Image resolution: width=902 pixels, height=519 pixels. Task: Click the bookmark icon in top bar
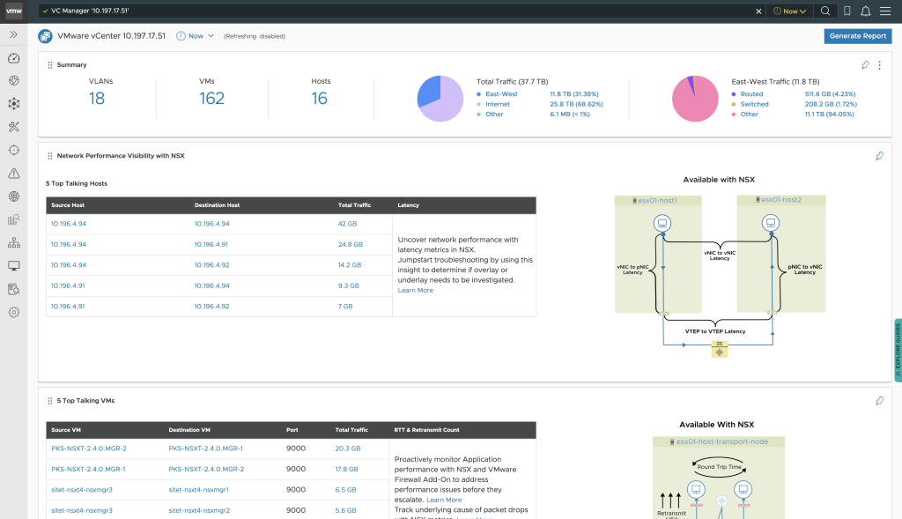847,11
